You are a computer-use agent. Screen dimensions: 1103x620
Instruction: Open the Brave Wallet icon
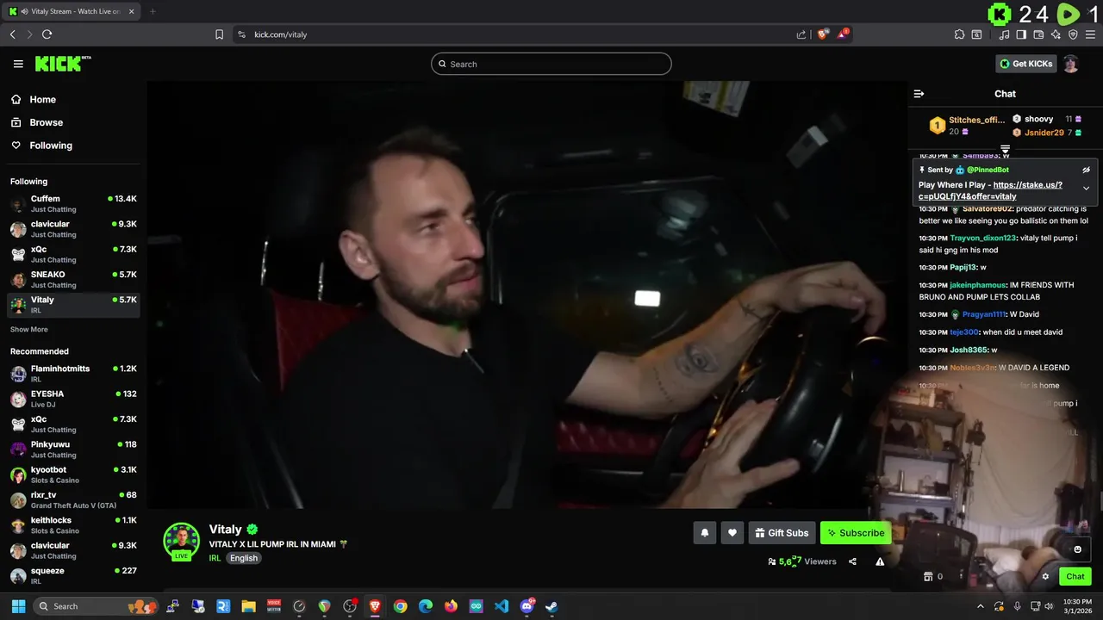tap(1038, 34)
